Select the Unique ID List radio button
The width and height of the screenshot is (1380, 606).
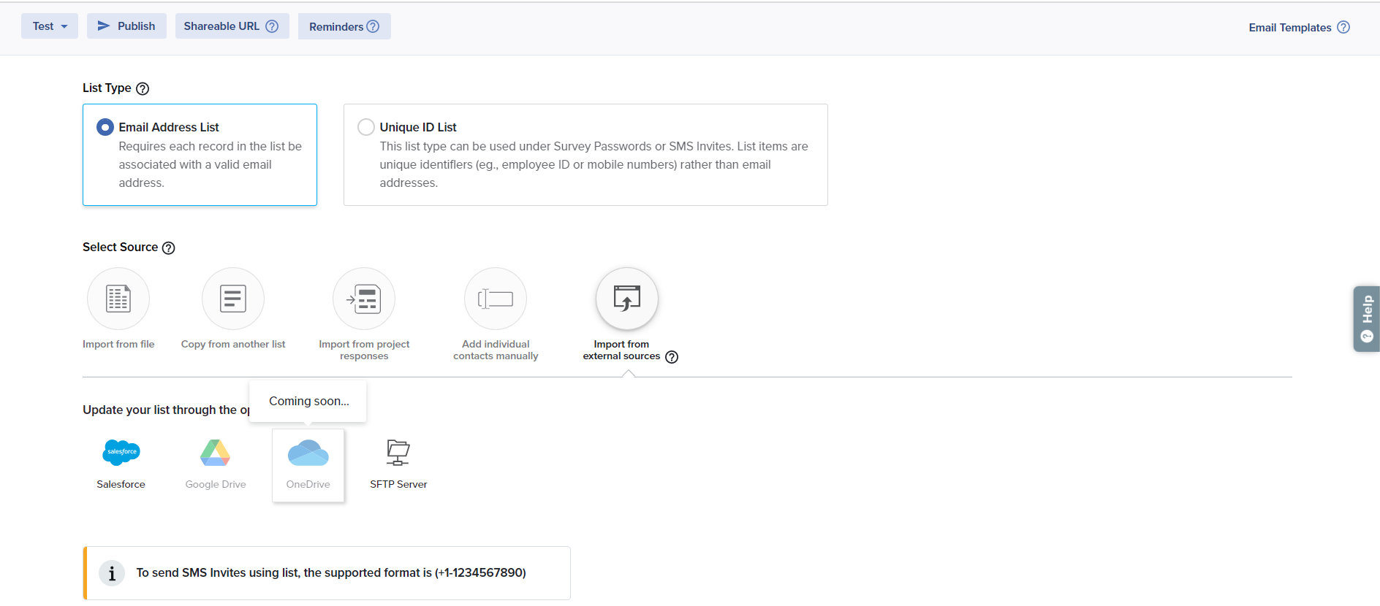click(x=366, y=127)
